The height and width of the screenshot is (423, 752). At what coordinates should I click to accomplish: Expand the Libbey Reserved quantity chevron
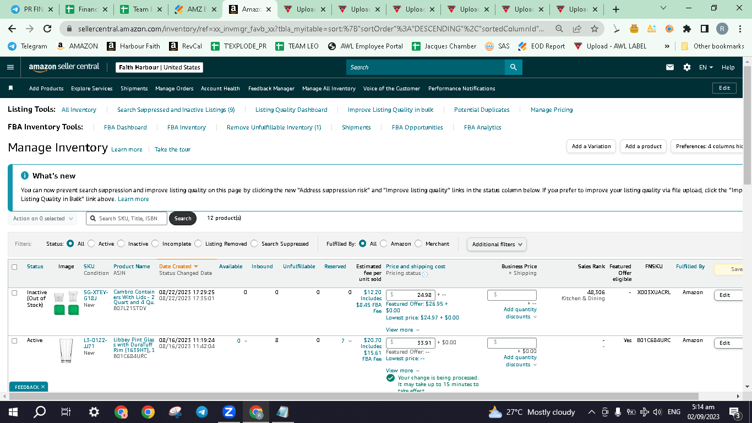[350, 341]
